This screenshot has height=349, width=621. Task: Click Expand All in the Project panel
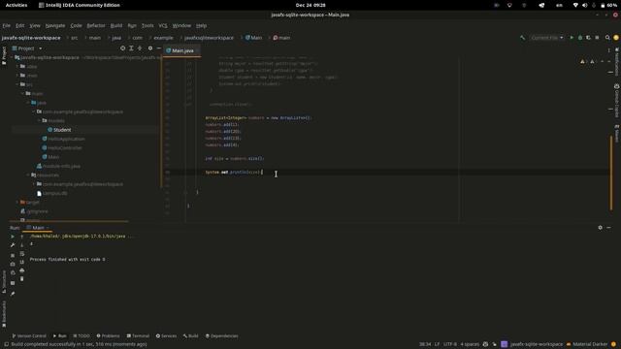coord(131,48)
